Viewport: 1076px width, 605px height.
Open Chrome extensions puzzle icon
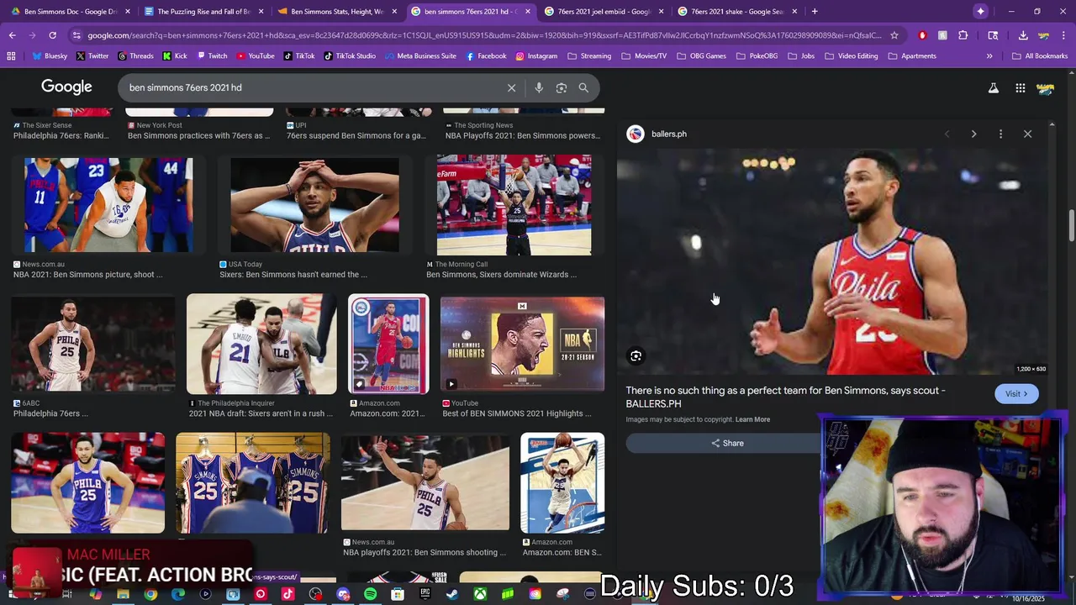tap(963, 35)
